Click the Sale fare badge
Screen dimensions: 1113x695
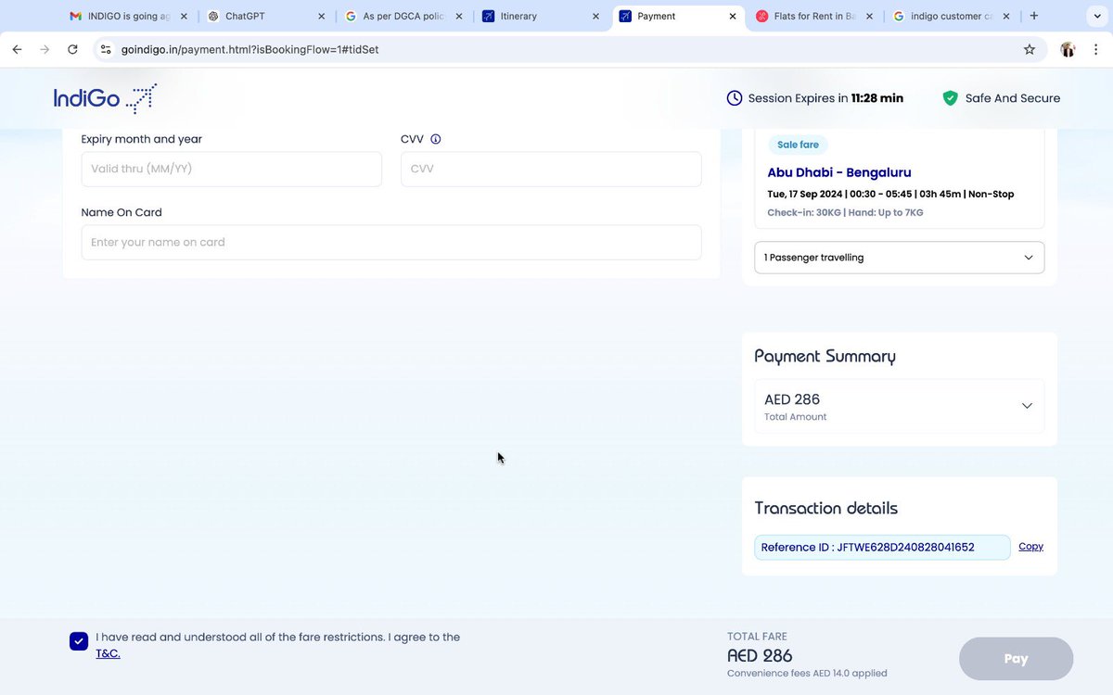798,145
